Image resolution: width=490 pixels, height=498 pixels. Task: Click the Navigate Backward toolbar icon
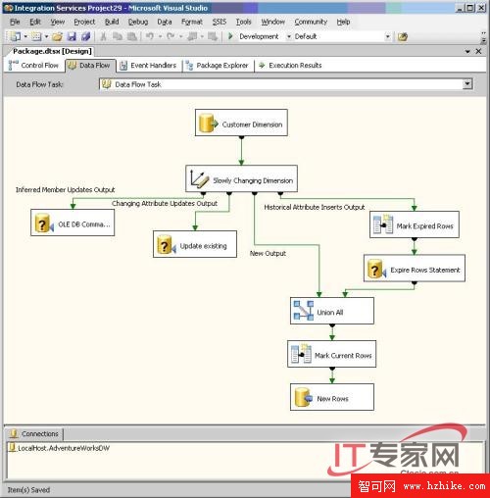point(192,36)
